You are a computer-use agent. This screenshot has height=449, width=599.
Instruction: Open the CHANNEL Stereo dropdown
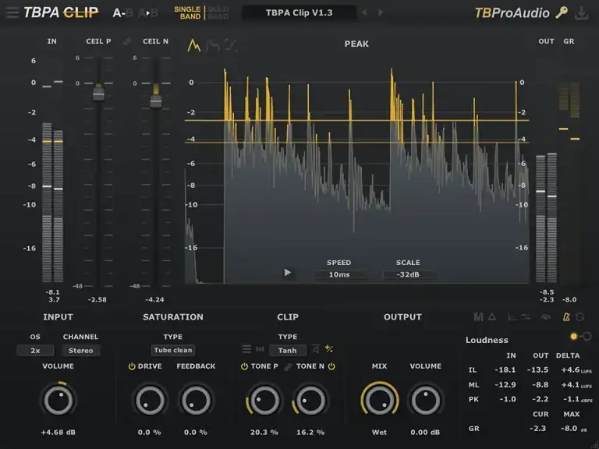pos(80,351)
